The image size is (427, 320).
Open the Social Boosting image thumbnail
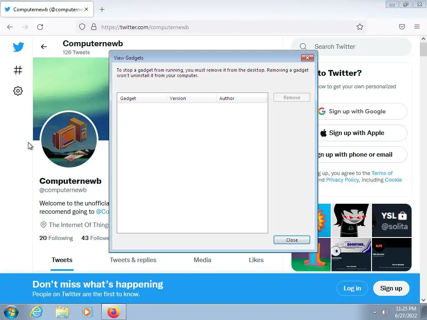click(x=351, y=255)
